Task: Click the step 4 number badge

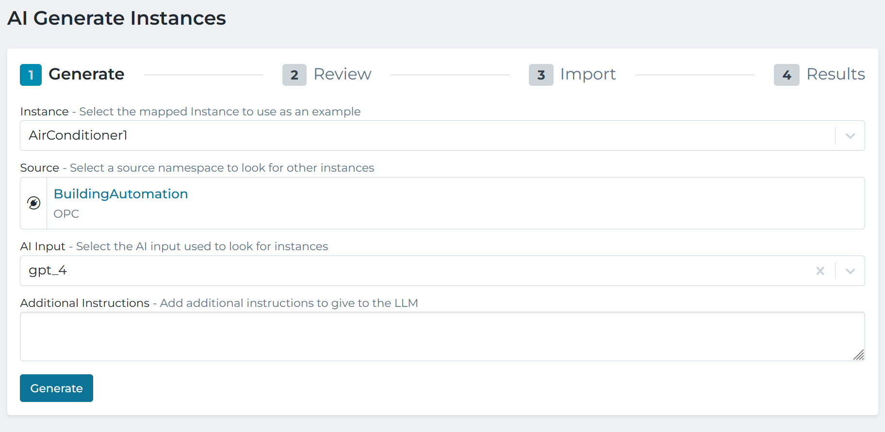Action: coord(787,75)
